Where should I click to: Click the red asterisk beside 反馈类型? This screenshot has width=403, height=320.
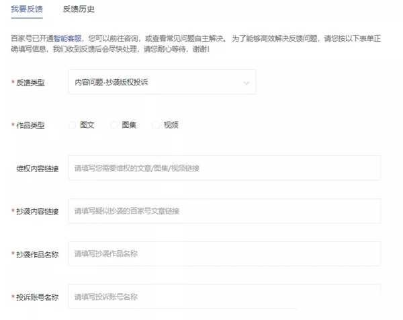pyautogui.click(x=13, y=83)
